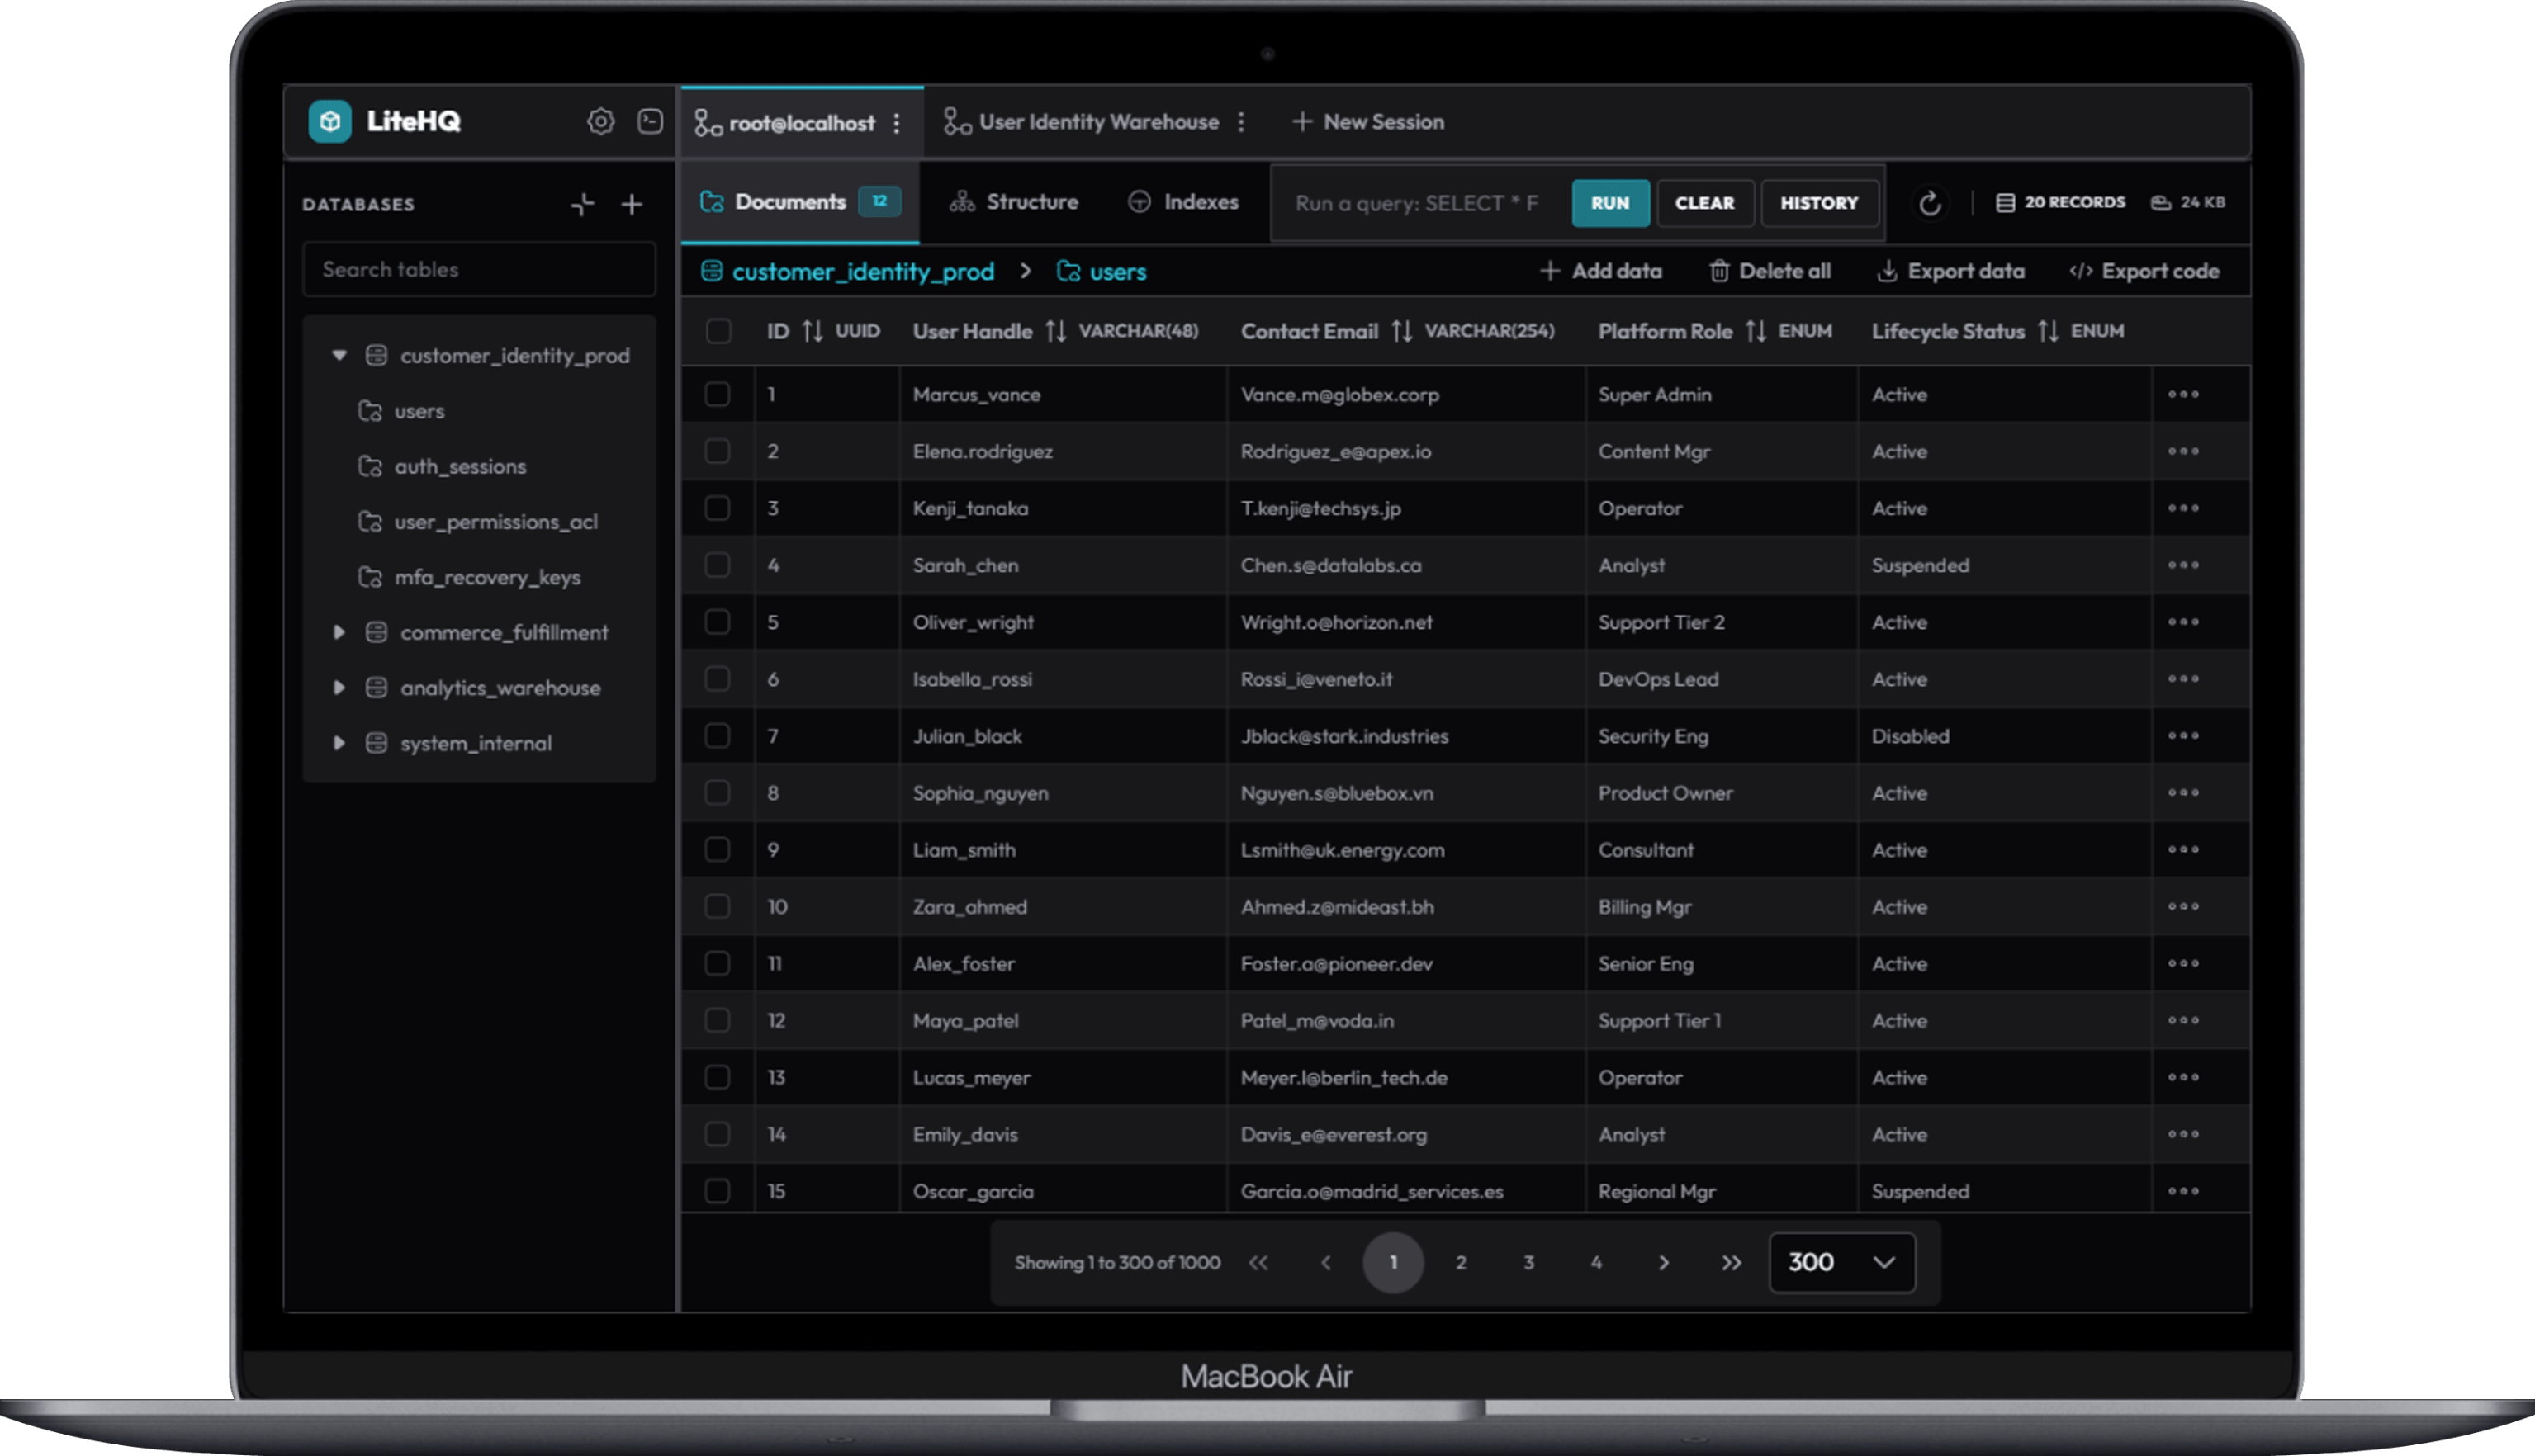Select the Structure tab

(x=1013, y=202)
